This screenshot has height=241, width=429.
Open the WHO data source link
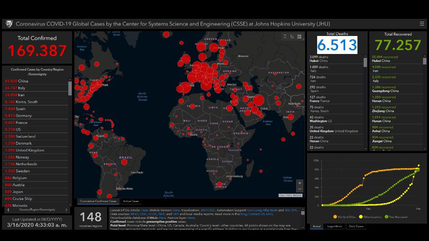pos(134,214)
